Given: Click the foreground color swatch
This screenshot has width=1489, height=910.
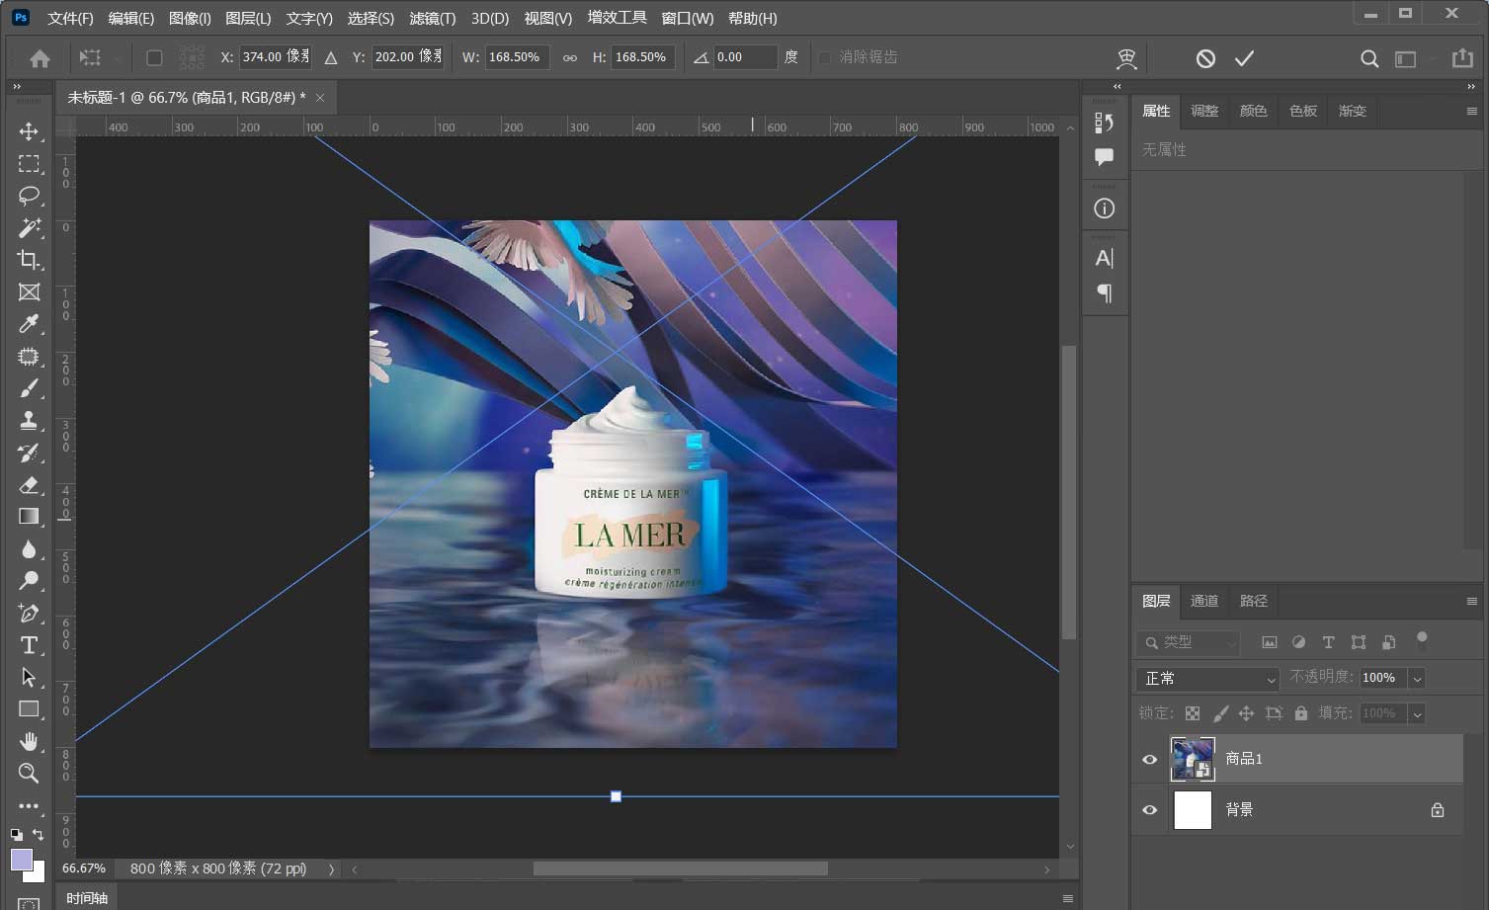Looking at the screenshot, I should coord(21,859).
